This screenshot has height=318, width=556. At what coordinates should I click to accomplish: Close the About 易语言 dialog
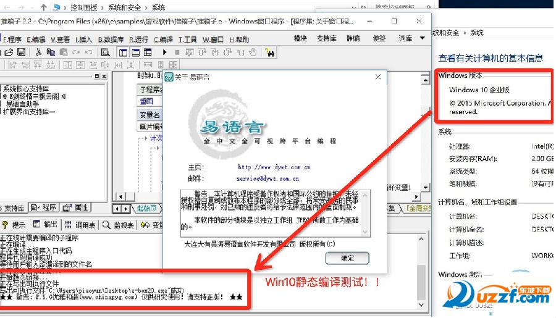pyautogui.click(x=377, y=77)
